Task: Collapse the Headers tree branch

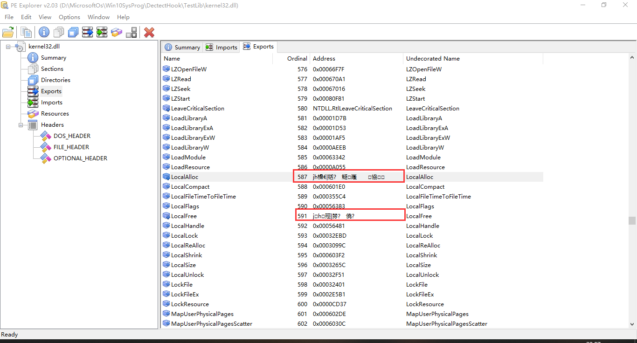Action: tap(21, 124)
